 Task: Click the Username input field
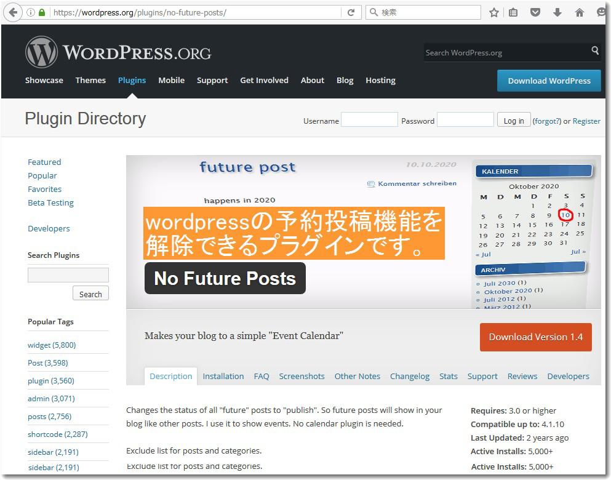coord(369,119)
